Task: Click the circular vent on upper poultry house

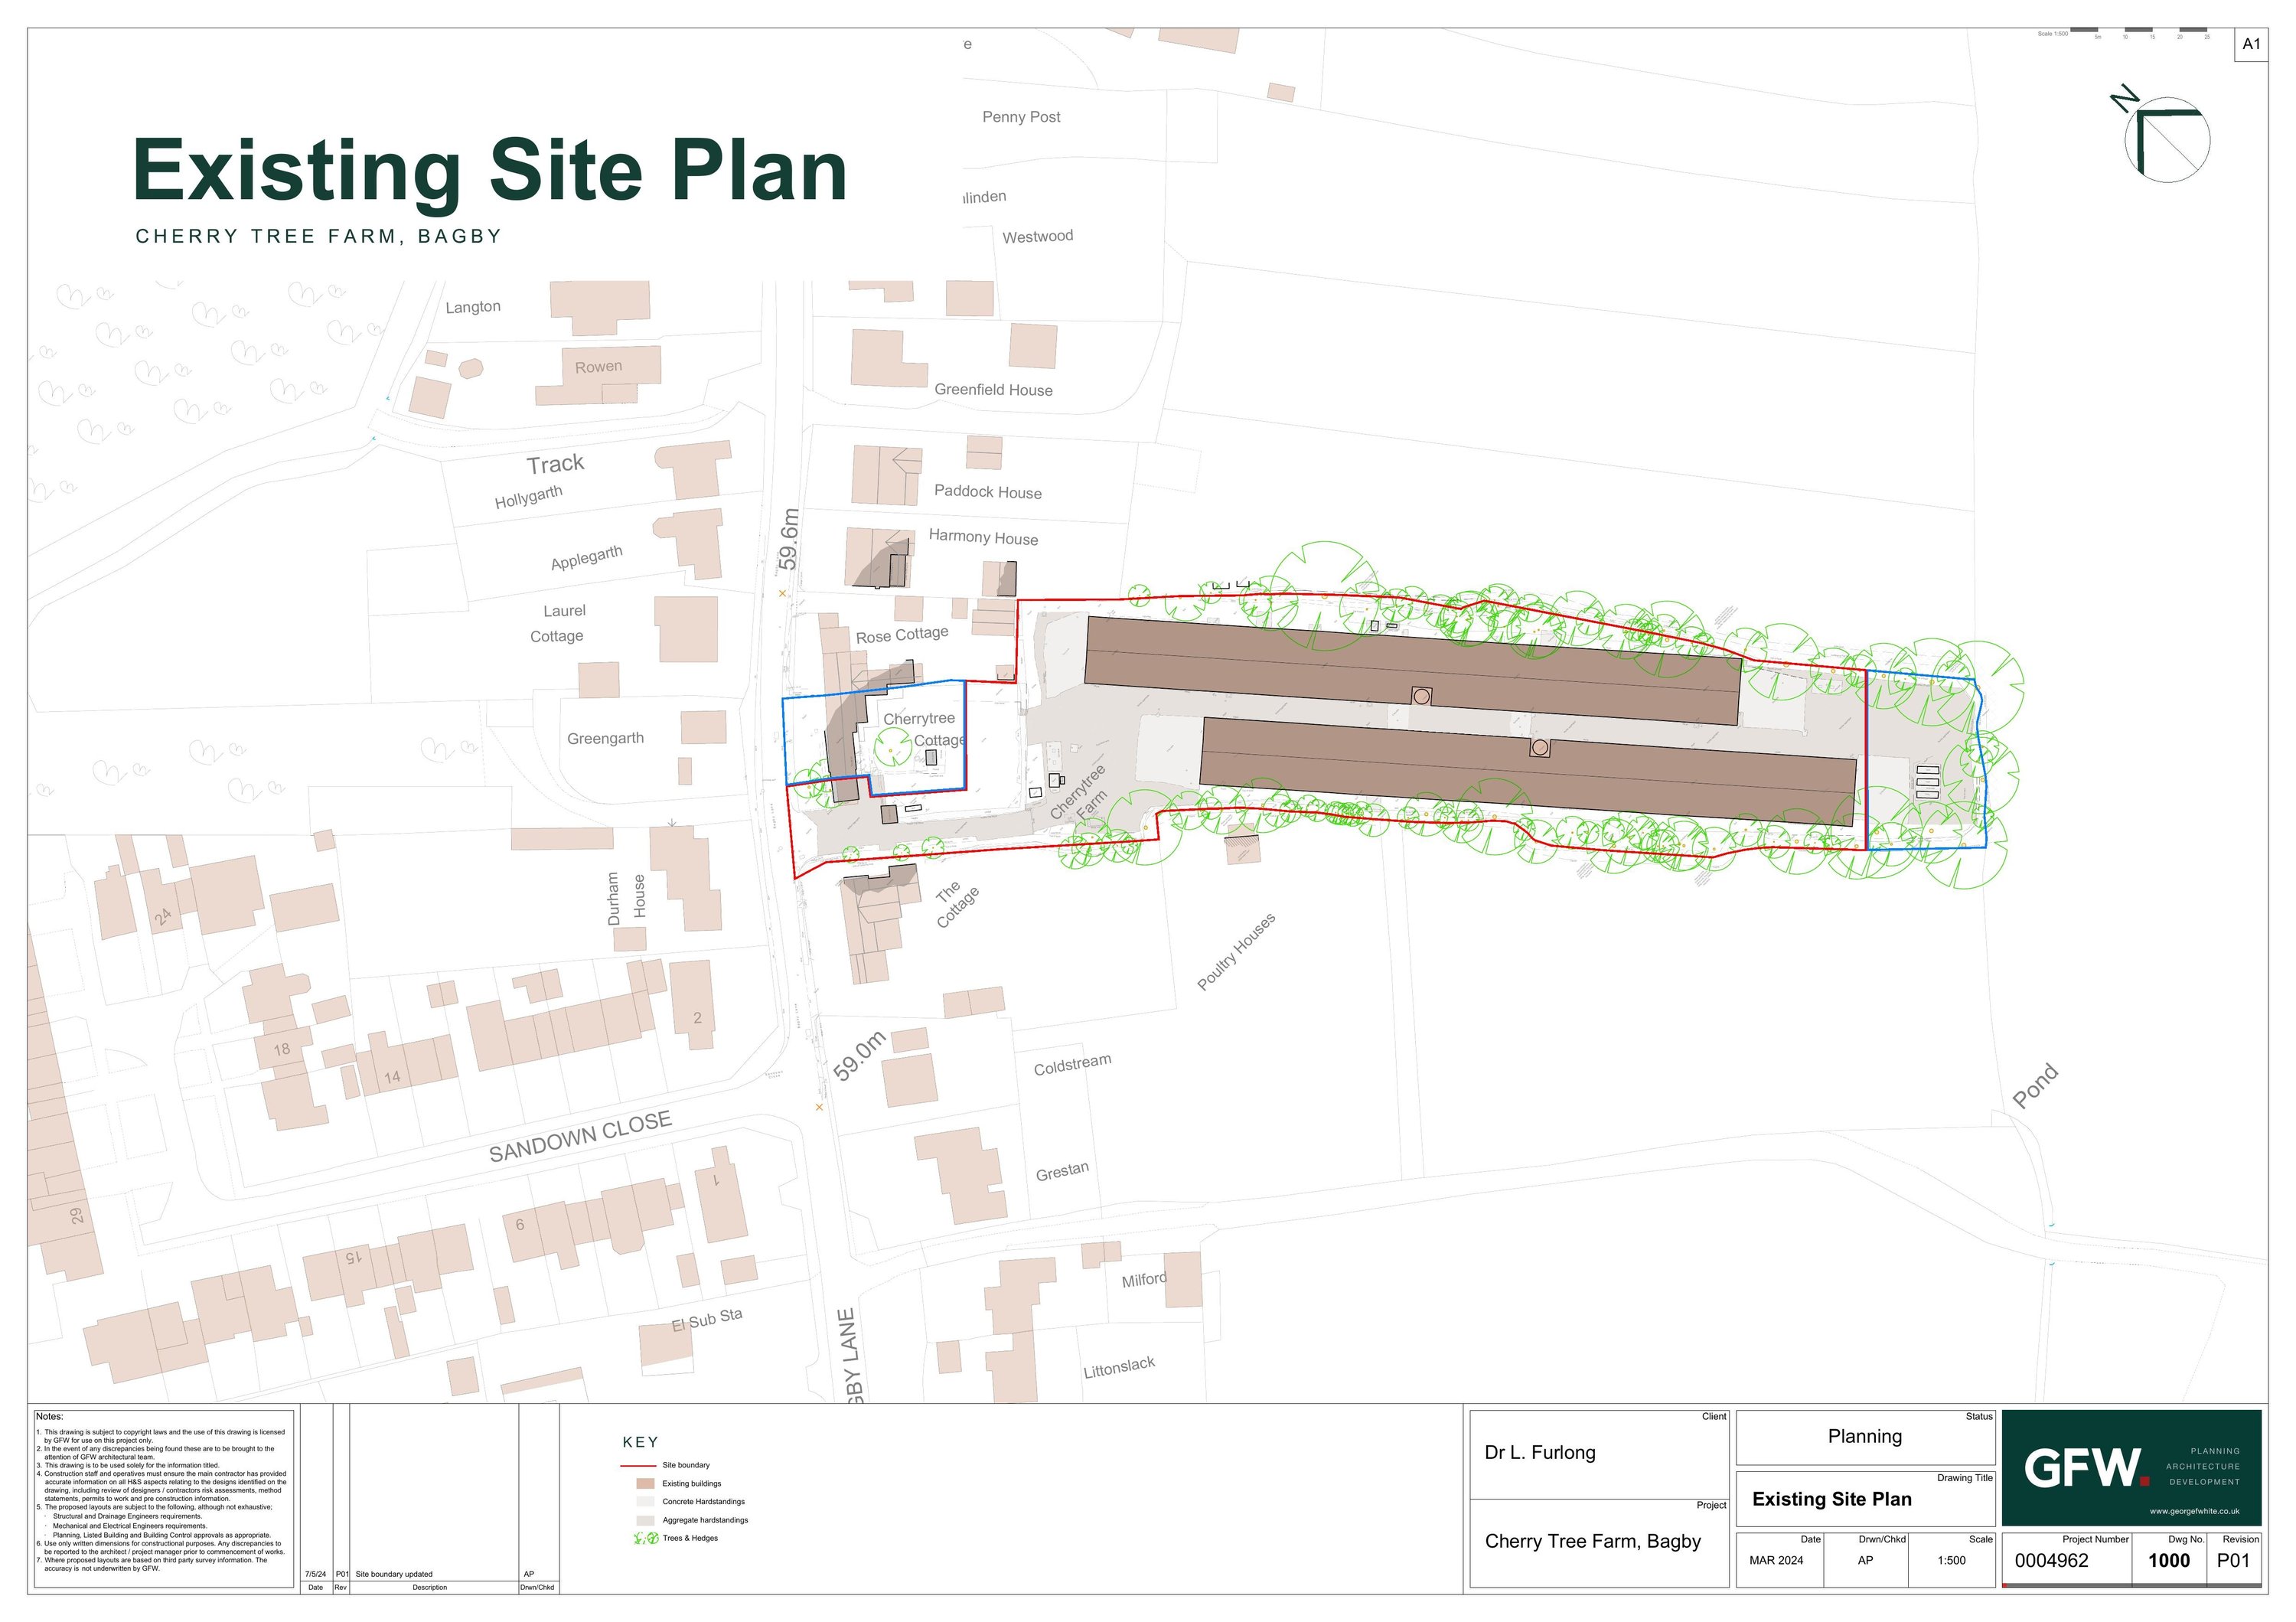Action: 1421,696
